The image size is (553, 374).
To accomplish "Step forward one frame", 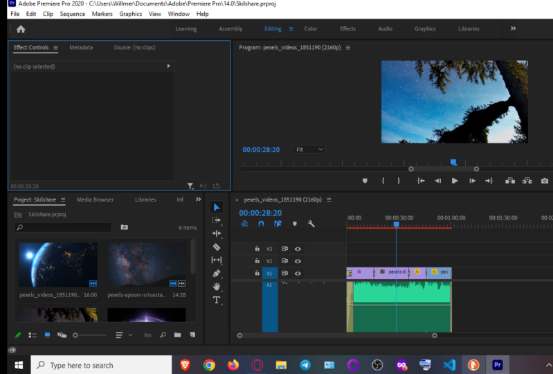I will (472, 181).
